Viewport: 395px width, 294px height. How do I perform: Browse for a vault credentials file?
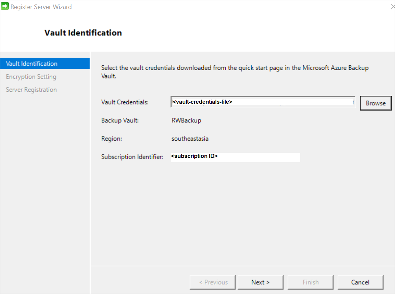376,103
